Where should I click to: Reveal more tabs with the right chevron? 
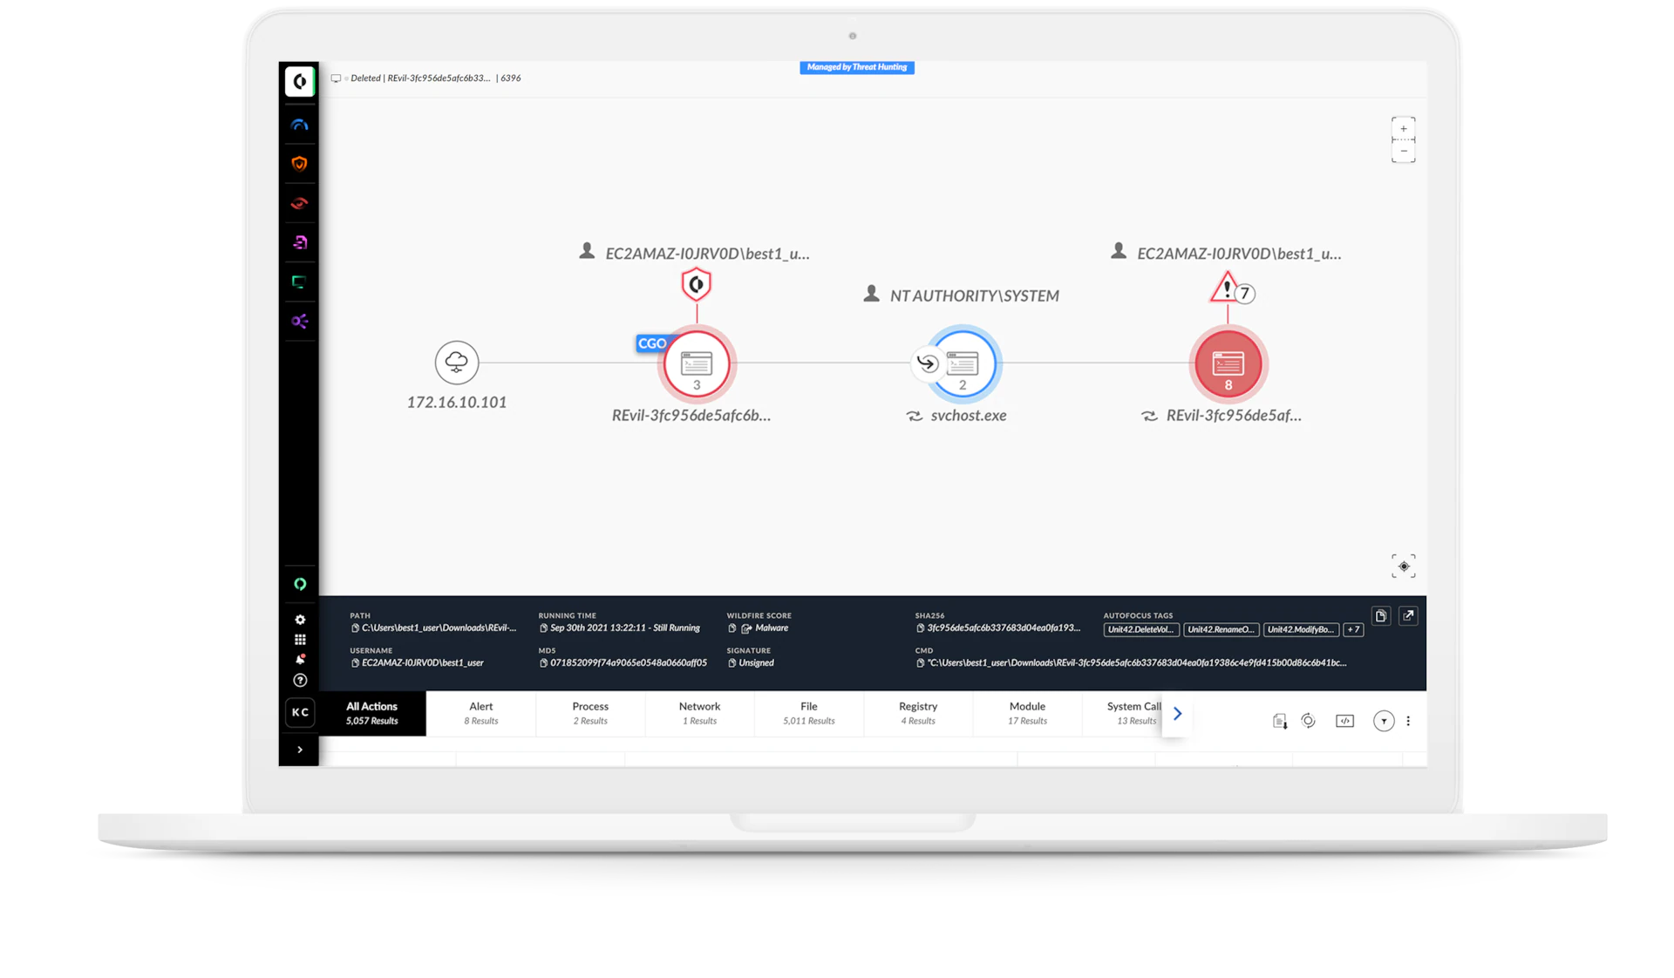[x=1177, y=714]
